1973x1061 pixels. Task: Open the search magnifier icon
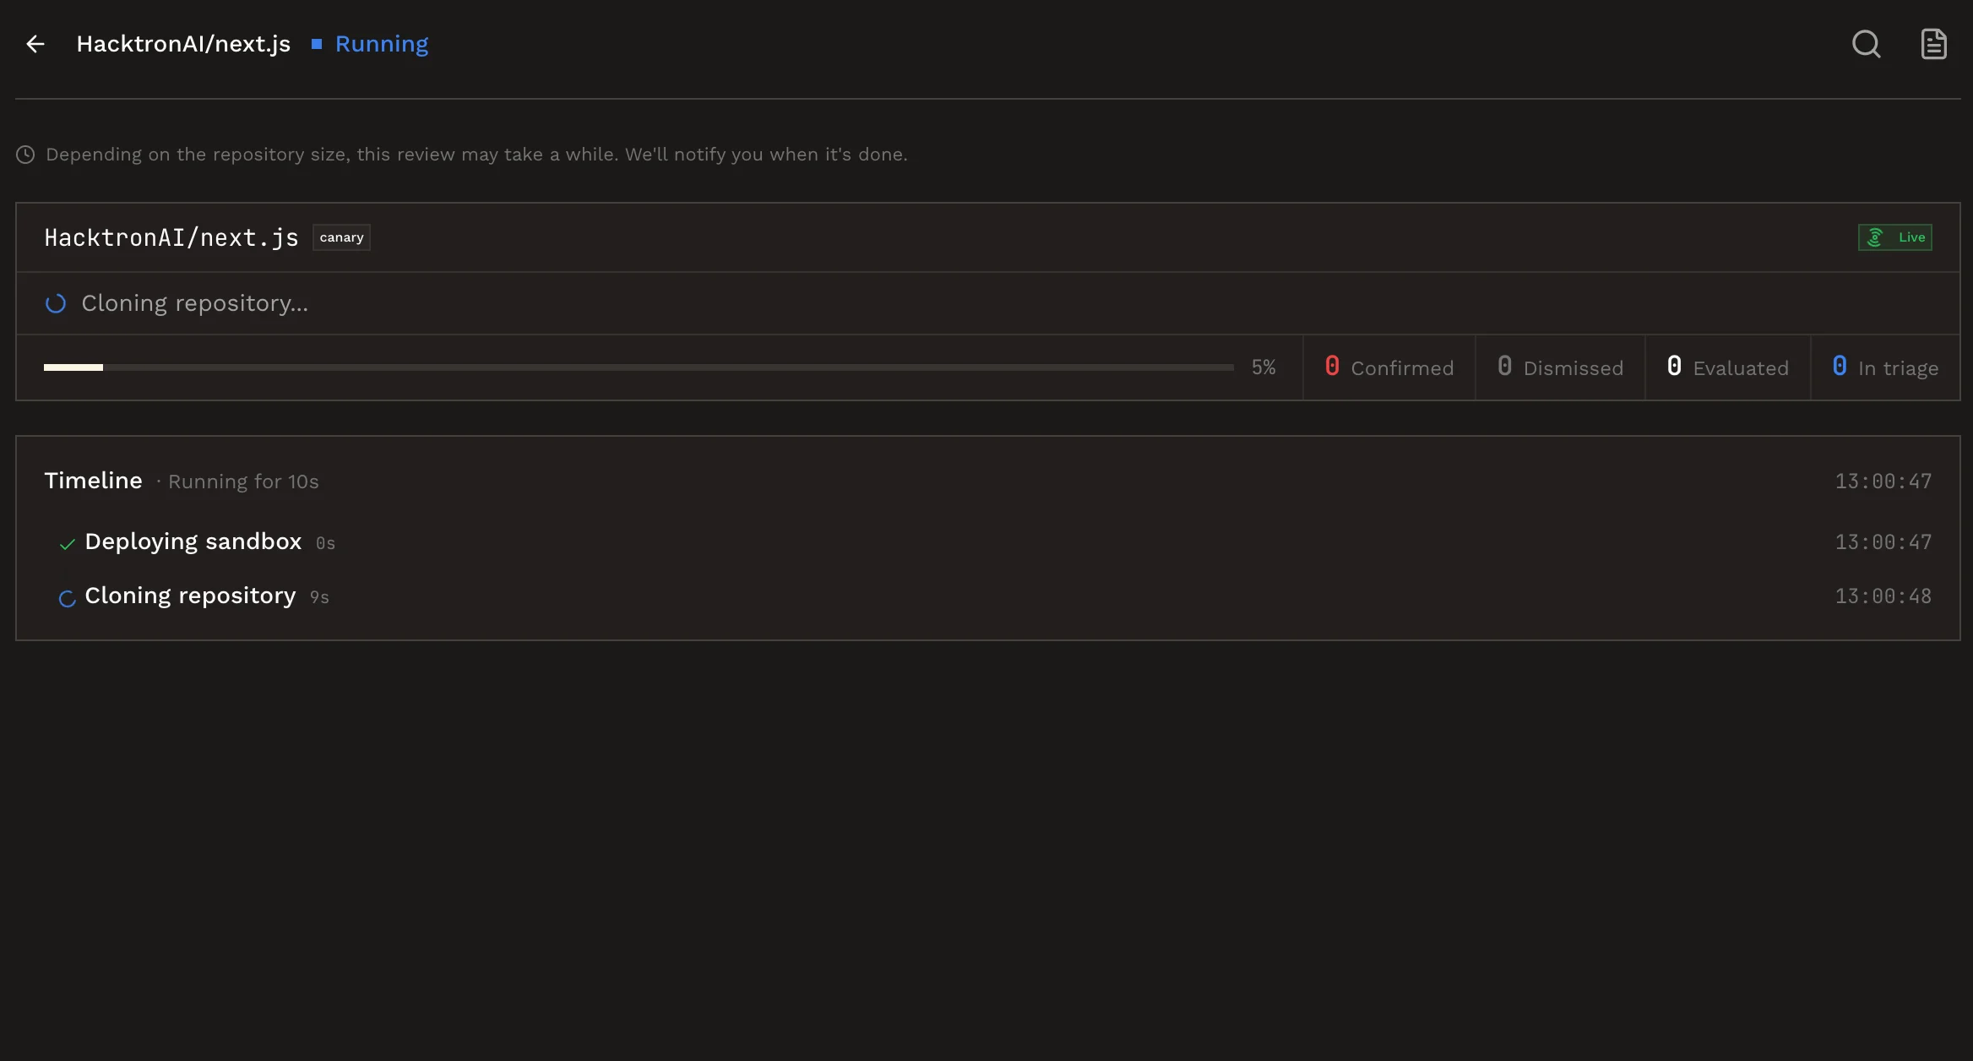coord(1867,44)
